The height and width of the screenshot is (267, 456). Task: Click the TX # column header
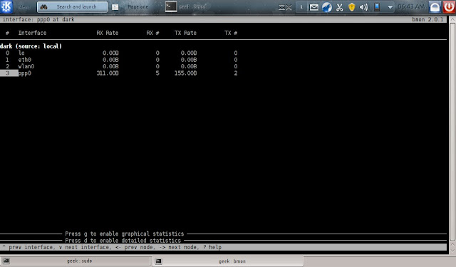[231, 33]
